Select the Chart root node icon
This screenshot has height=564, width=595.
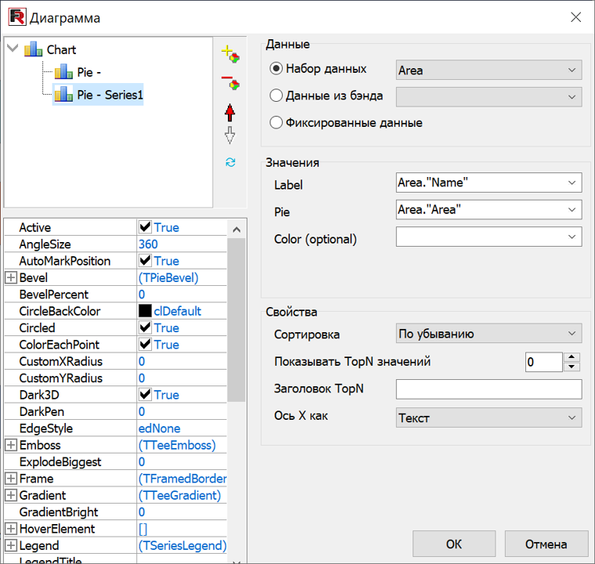coord(34,49)
